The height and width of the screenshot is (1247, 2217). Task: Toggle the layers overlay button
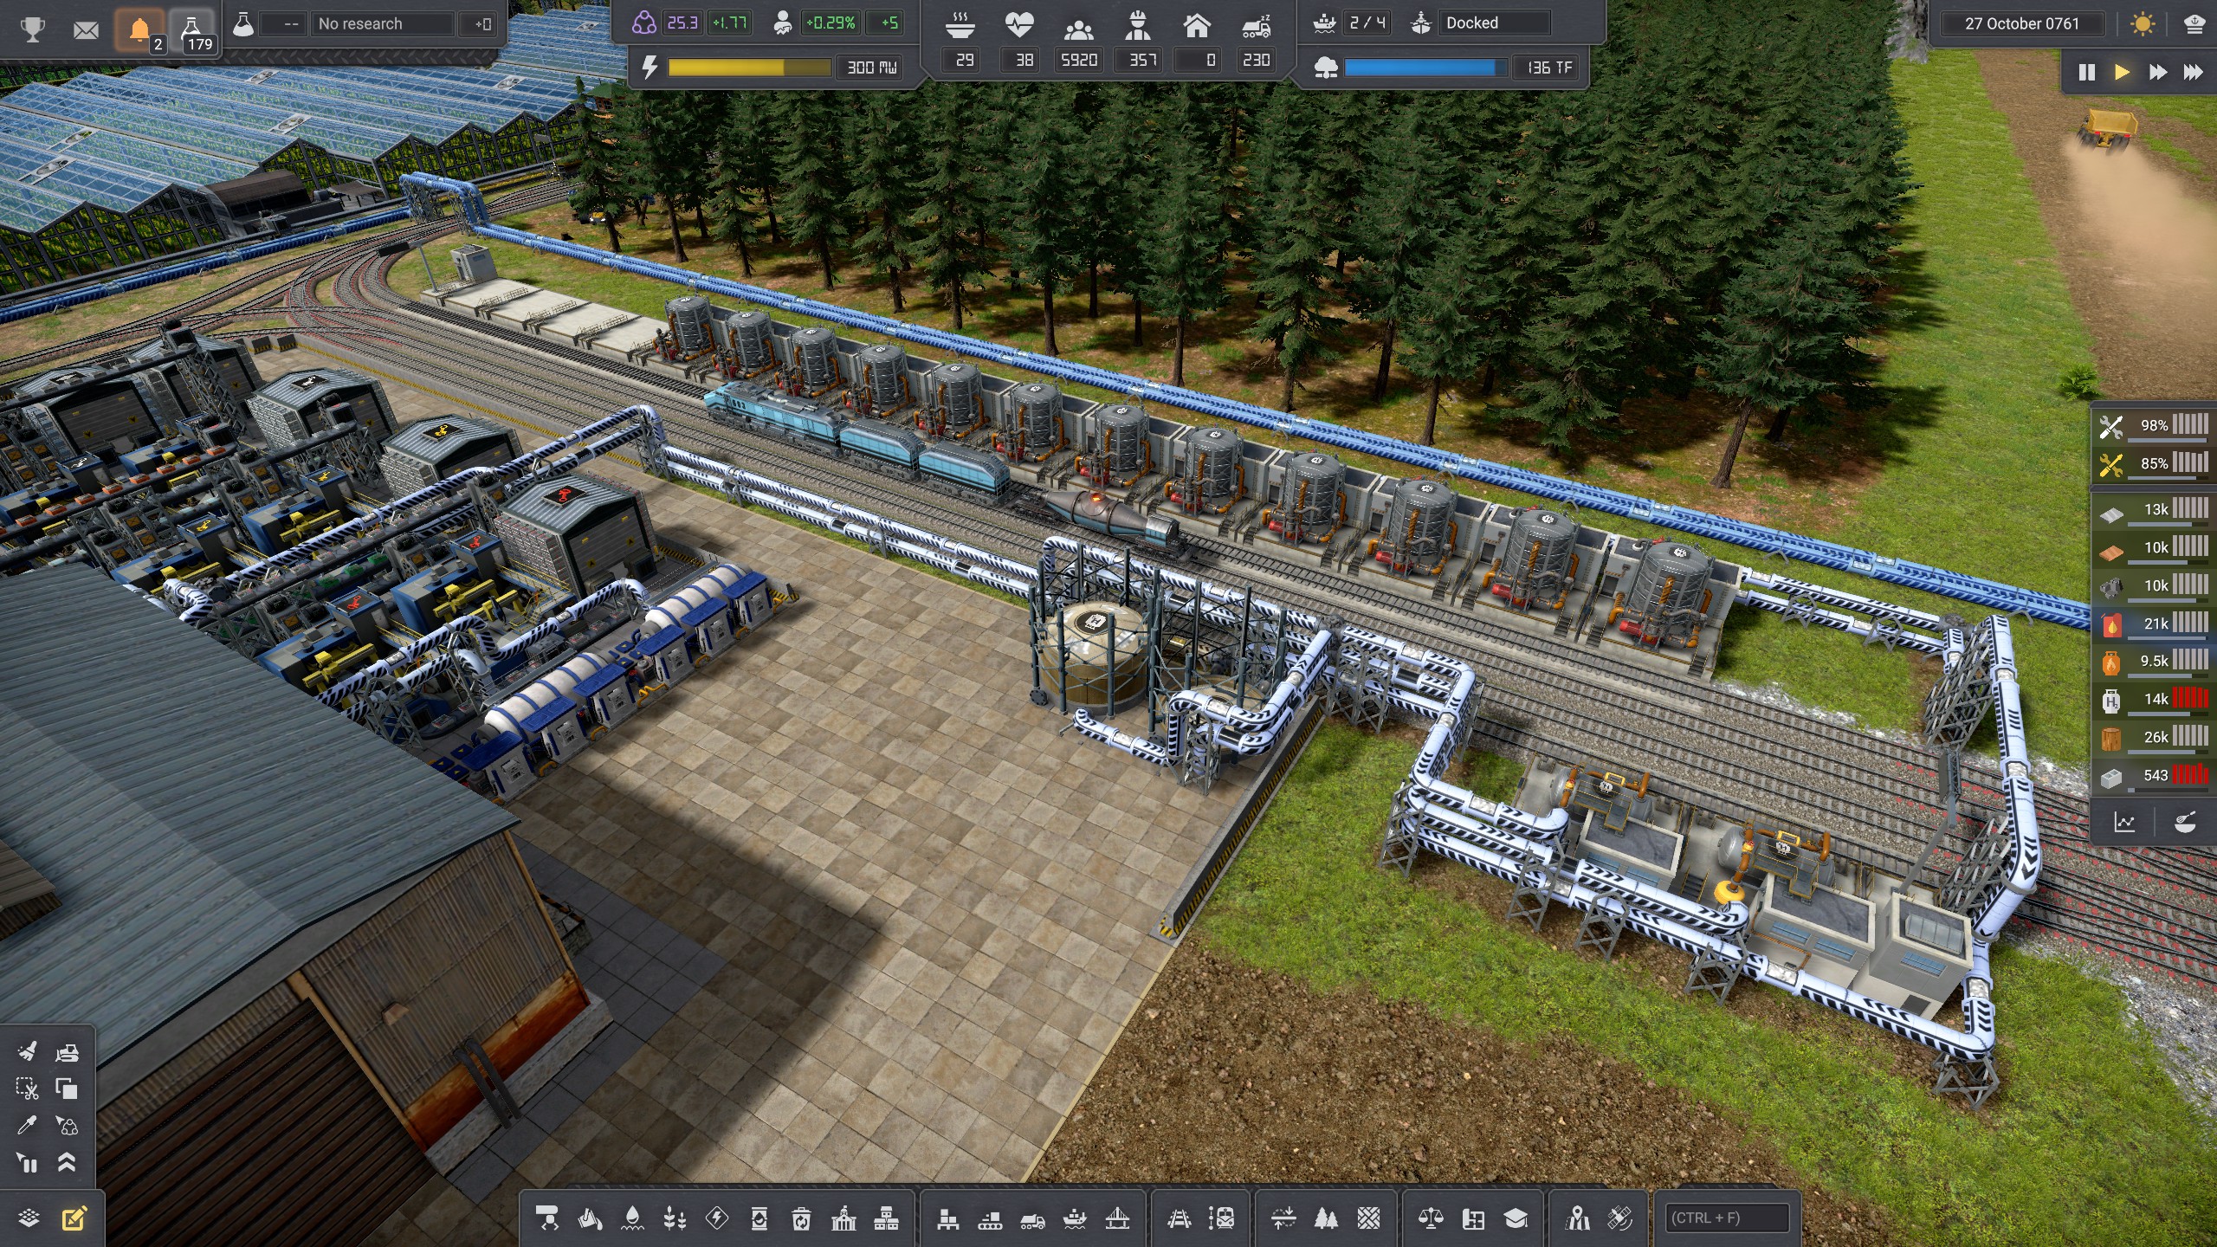pyautogui.click(x=29, y=1218)
